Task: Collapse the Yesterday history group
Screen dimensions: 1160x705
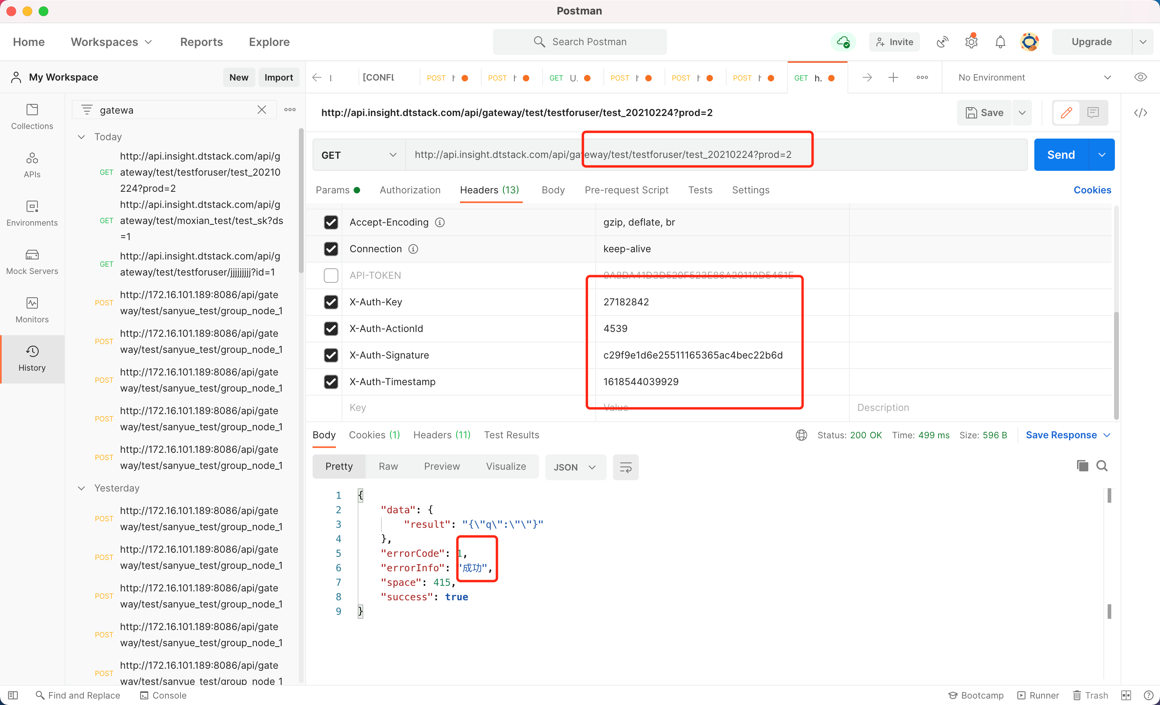Action: click(81, 488)
